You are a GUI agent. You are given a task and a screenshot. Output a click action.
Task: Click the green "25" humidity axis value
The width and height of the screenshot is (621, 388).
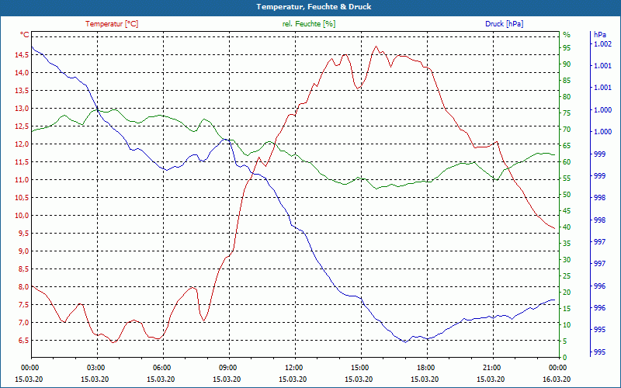567,275
